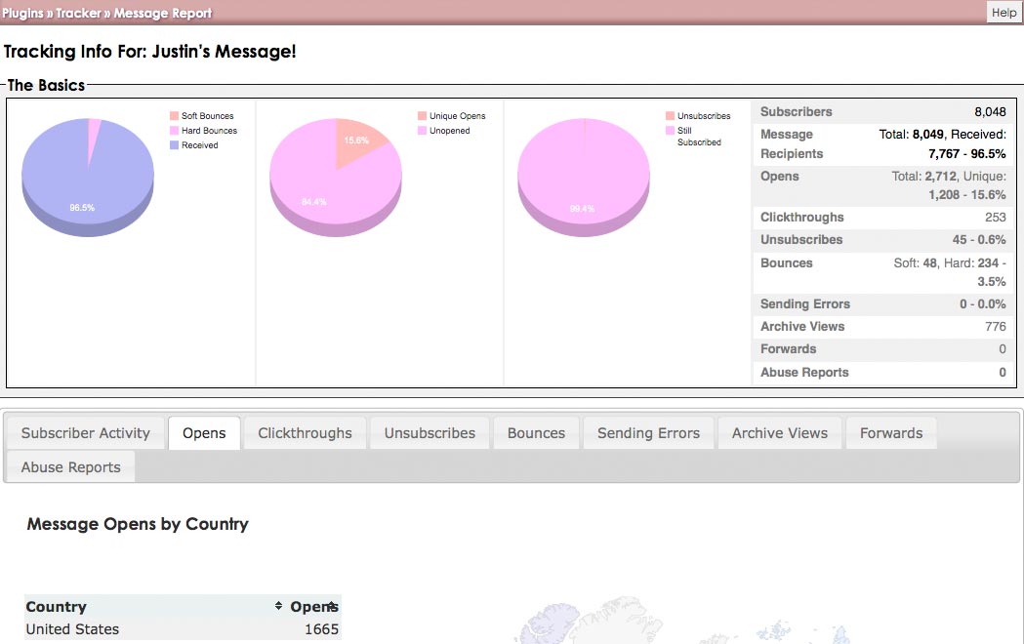1024x644 pixels.
Task: Select the Bounces tab
Action: click(536, 432)
